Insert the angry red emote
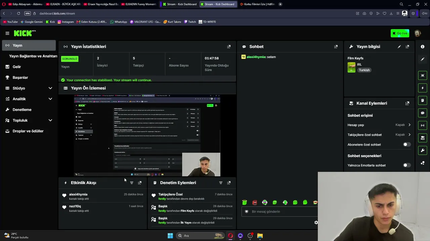The height and width of the screenshot is (241, 430). (255, 203)
